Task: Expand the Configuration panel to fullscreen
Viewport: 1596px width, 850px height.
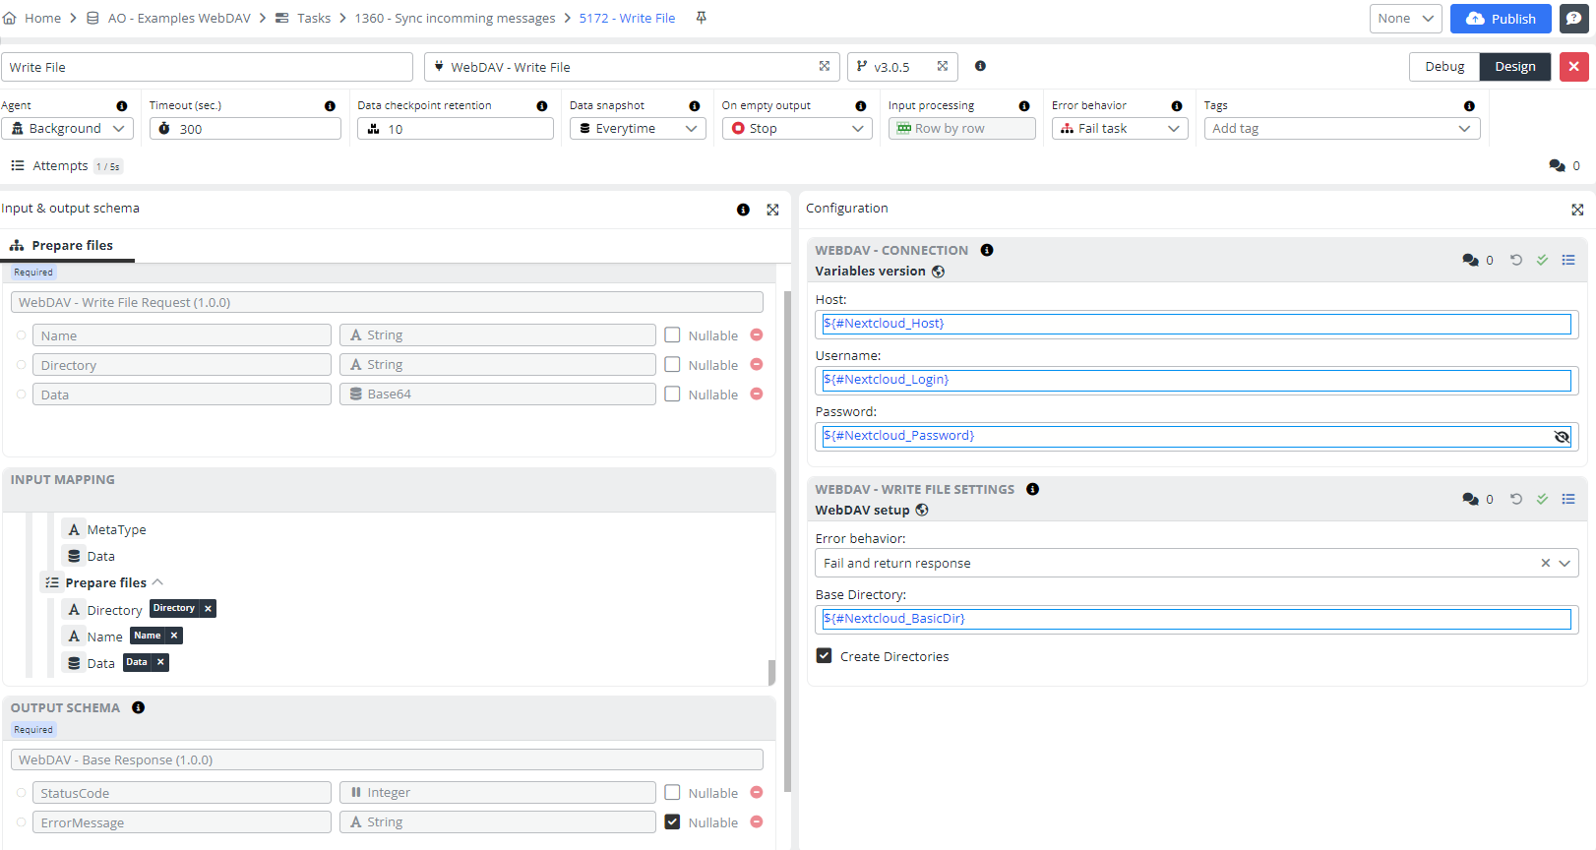Action: [x=1577, y=210]
